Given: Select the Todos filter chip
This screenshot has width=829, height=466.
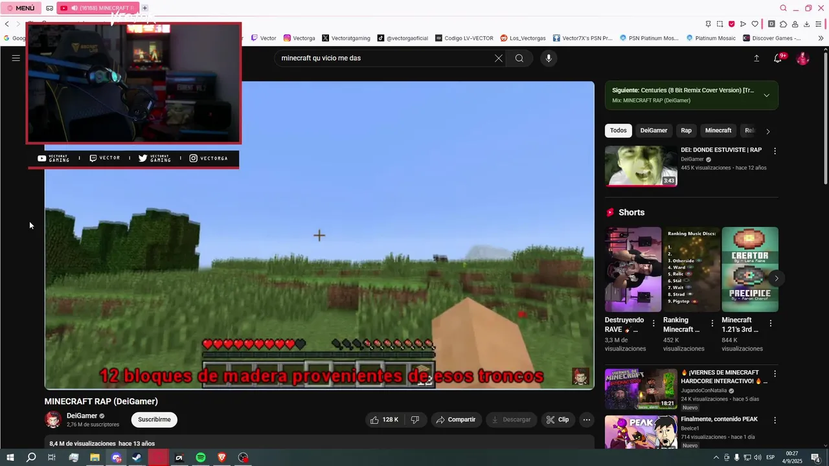Looking at the screenshot, I should pyautogui.click(x=619, y=131).
